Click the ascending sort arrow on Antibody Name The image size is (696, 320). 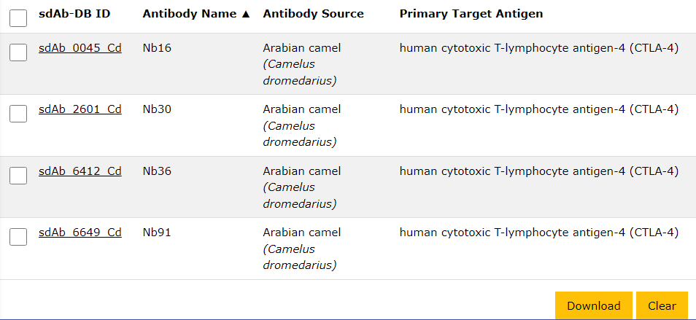point(246,15)
